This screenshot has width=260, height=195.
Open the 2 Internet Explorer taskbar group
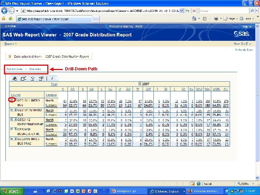coord(166,191)
